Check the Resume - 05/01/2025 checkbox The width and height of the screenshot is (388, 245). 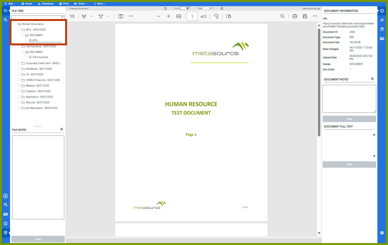pos(19,102)
